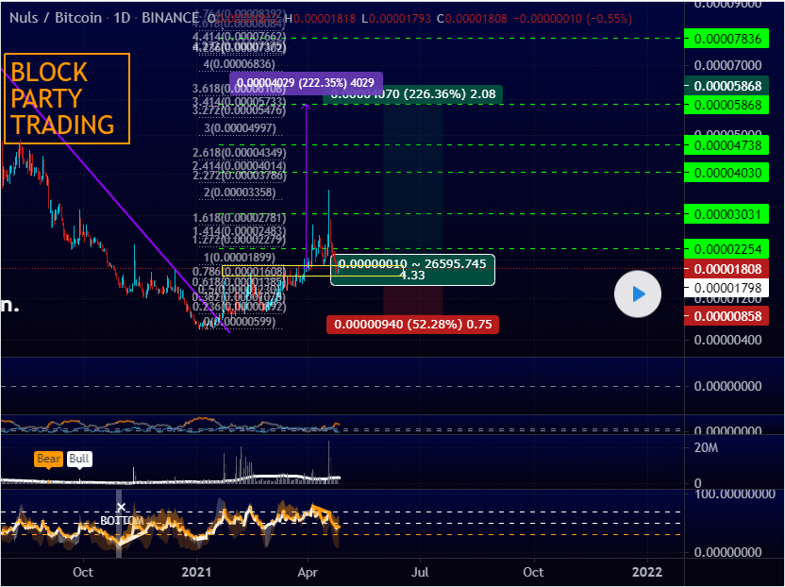The height and width of the screenshot is (587, 785).
Task: Click the white 26595.745 position info box
Action: [x=413, y=269]
